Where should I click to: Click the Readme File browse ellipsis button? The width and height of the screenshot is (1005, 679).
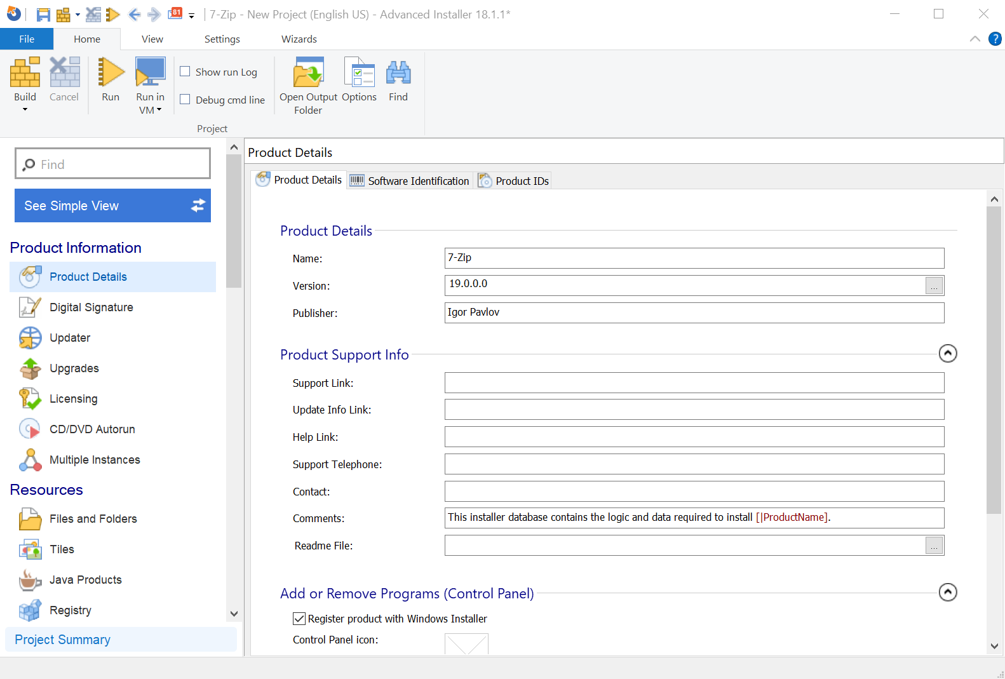tap(934, 546)
